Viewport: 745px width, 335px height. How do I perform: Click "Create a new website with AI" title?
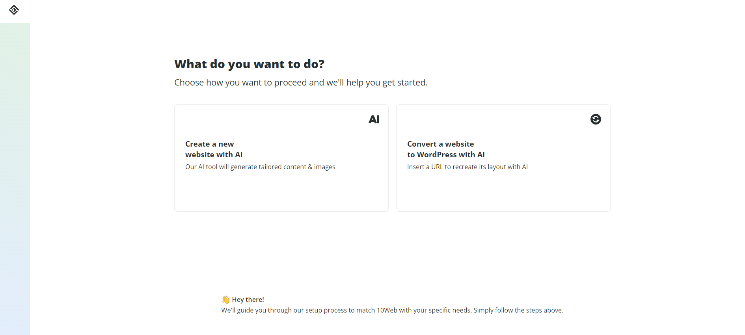[x=214, y=149]
